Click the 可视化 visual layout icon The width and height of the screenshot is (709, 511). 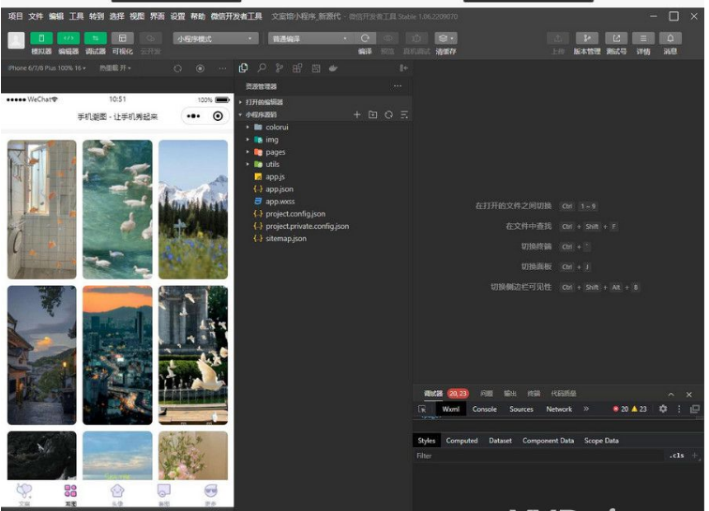123,38
